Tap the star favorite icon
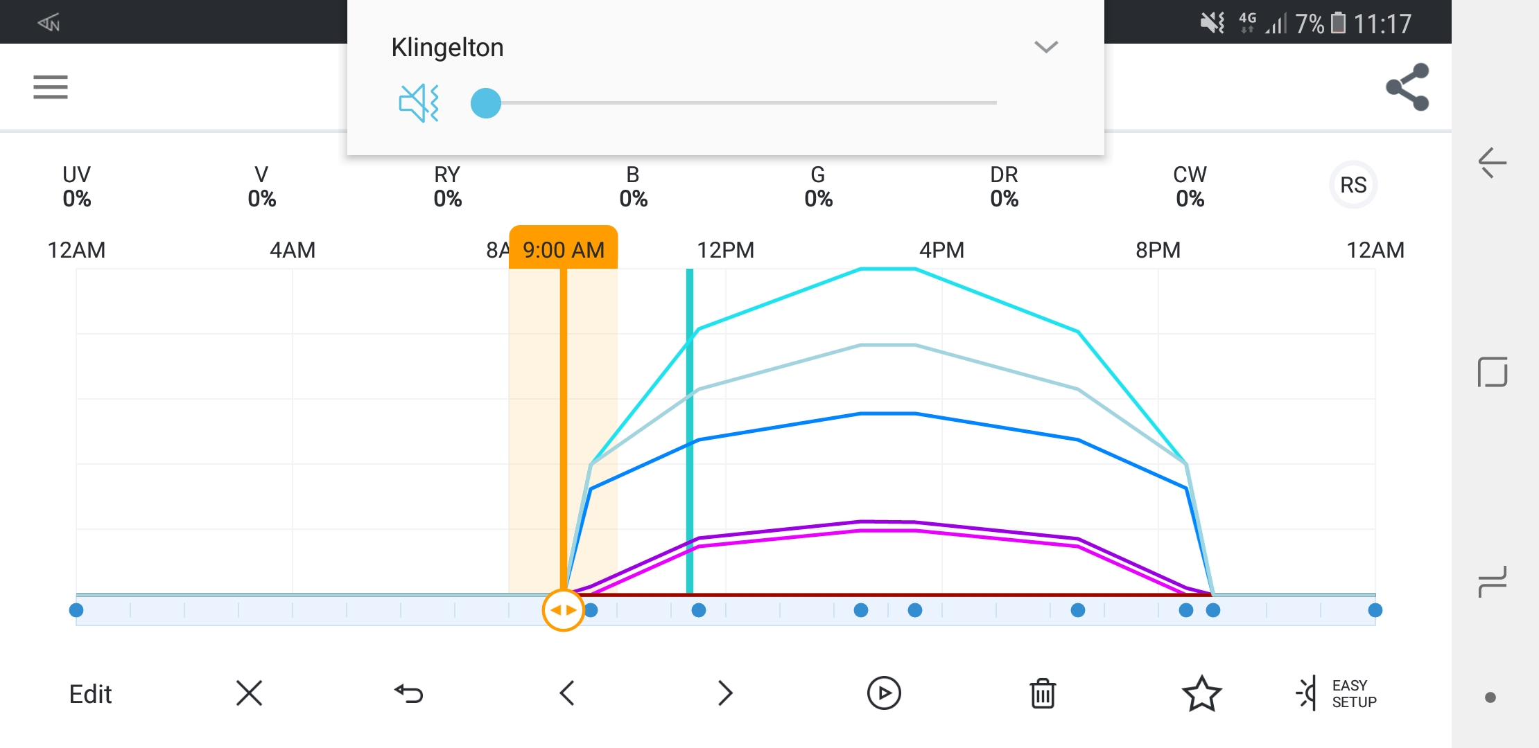The width and height of the screenshot is (1539, 748). [1201, 693]
